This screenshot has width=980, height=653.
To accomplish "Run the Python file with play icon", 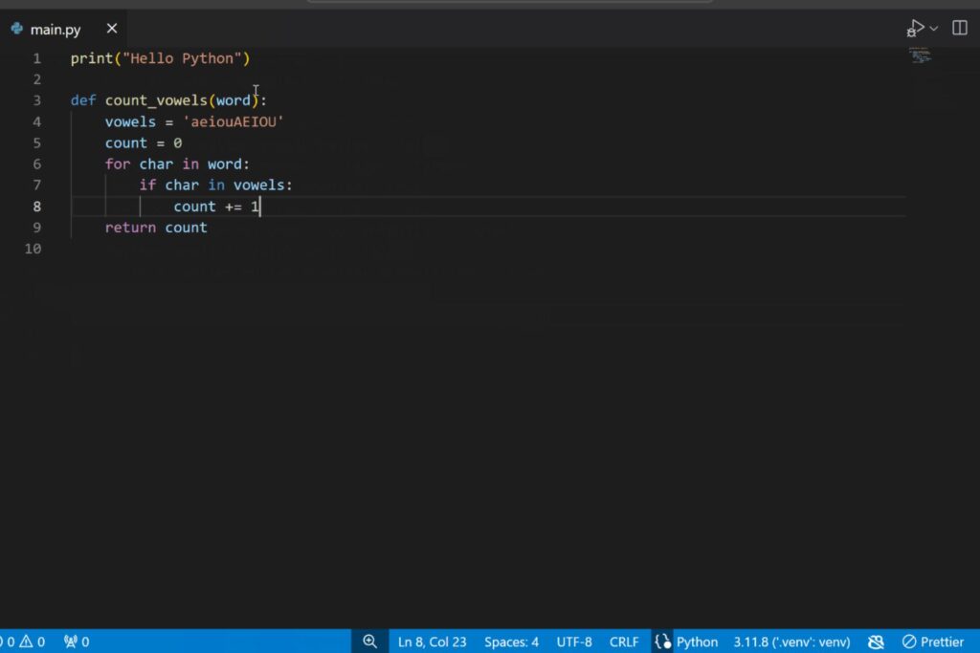I will tap(916, 28).
